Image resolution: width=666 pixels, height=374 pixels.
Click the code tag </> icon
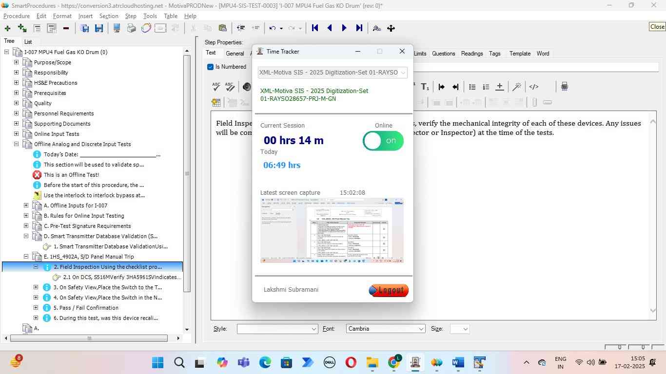(534, 87)
